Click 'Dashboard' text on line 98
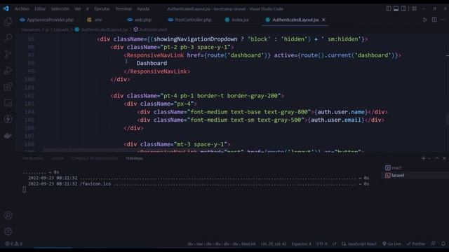The width and height of the screenshot is (449, 252). (152, 63)
